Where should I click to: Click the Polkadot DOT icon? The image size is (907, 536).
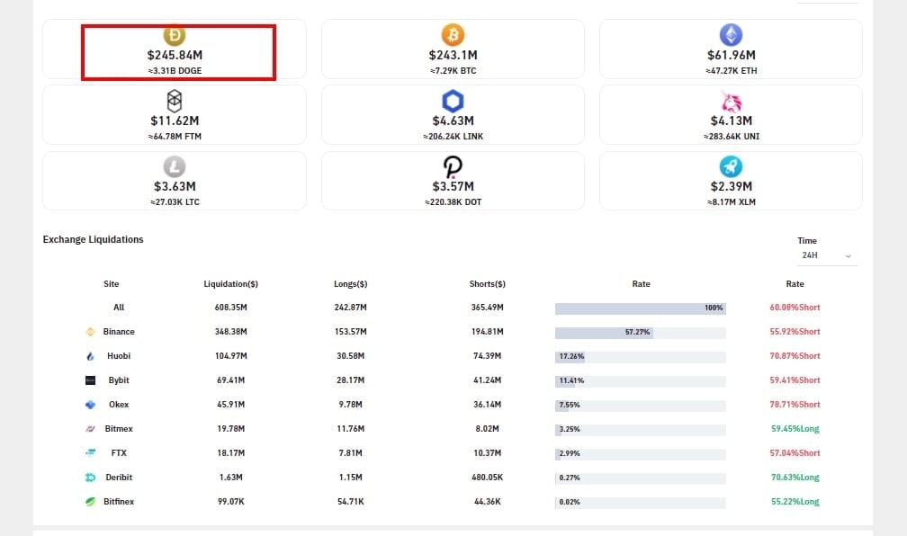[453, 166]
